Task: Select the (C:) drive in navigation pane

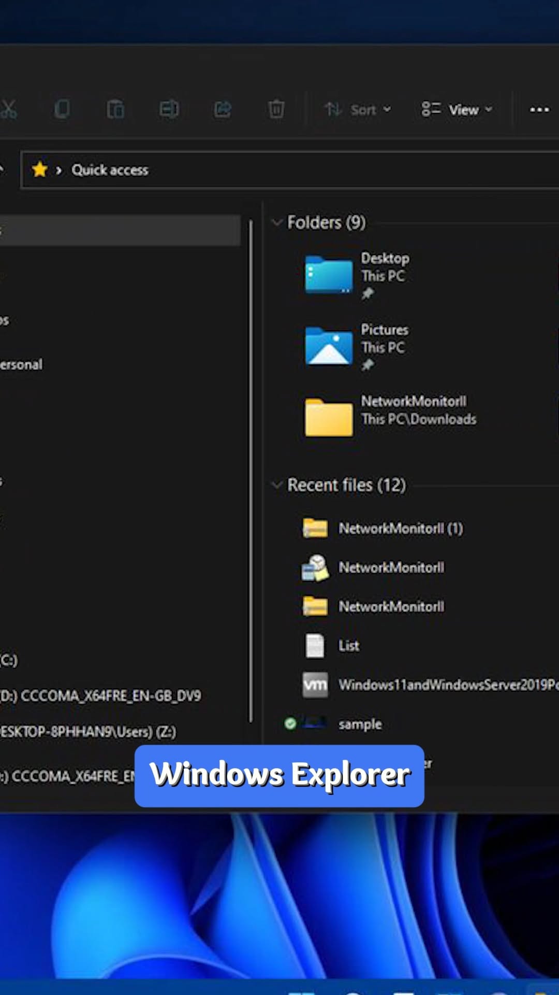Action: click(9, 660)
